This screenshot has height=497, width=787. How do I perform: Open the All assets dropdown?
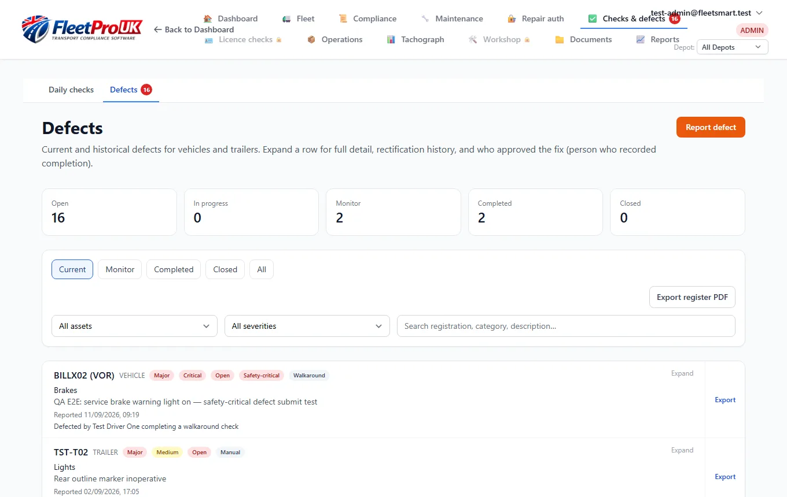click(134, 326)
